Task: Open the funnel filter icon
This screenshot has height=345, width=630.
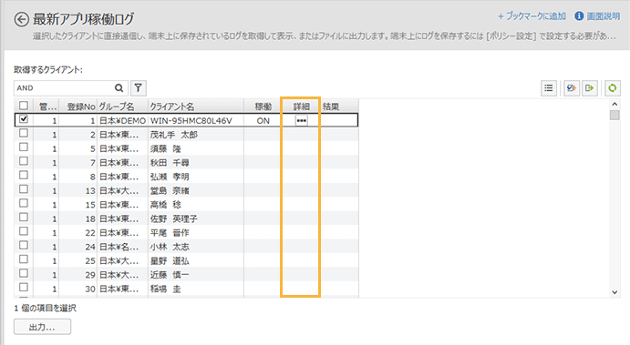Action: tap(139, 88)
